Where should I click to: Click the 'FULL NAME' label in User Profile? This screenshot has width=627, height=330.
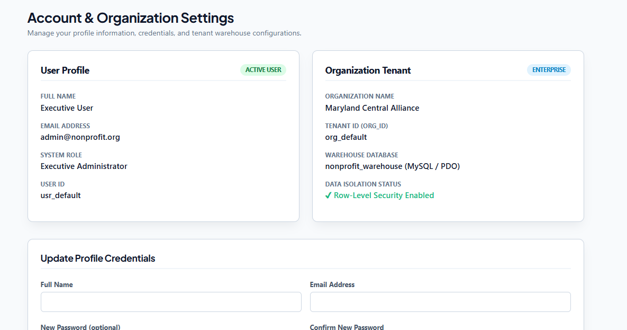pos(58,96)
